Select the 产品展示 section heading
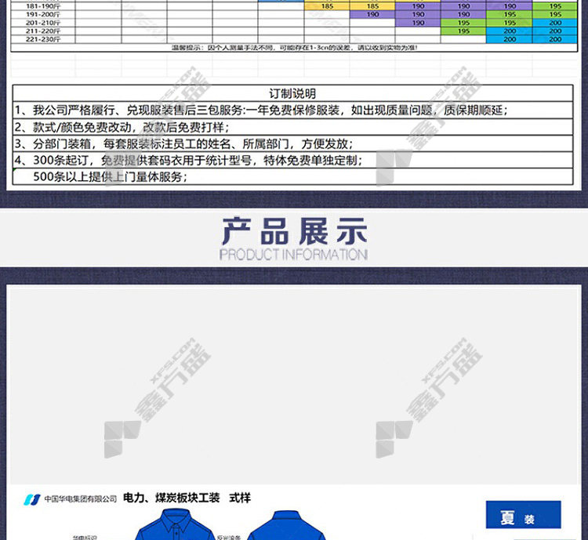 (293, 231)
